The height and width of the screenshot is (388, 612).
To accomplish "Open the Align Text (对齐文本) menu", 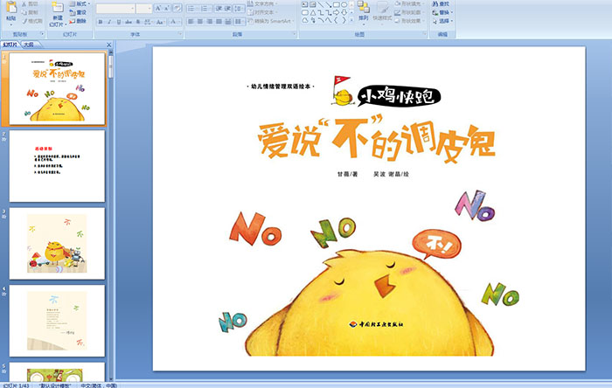I will [x=262, y=12].
